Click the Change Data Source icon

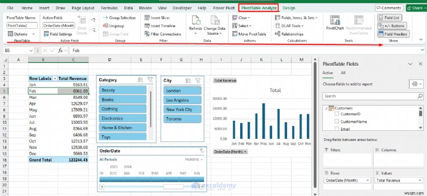[x=215, y=20]
